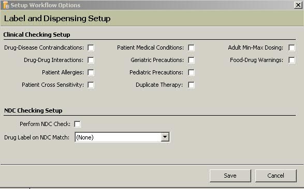Click the NDC Checking Setup heading
Screen dimensions: 304x189
pos(33,111)
